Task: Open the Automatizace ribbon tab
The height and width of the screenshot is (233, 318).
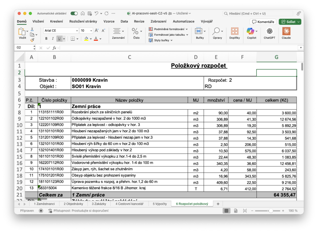Action: (x=184, y=21)
